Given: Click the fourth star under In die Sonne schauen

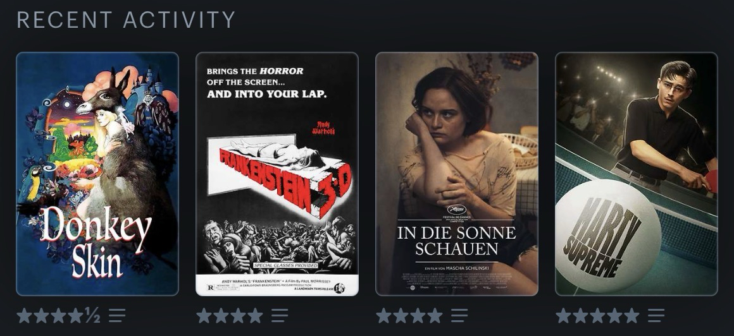Looking at the screenshot, I should click(x=435, y=315).
